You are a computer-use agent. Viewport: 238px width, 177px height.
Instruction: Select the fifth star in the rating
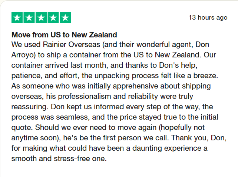pos(65,17)
